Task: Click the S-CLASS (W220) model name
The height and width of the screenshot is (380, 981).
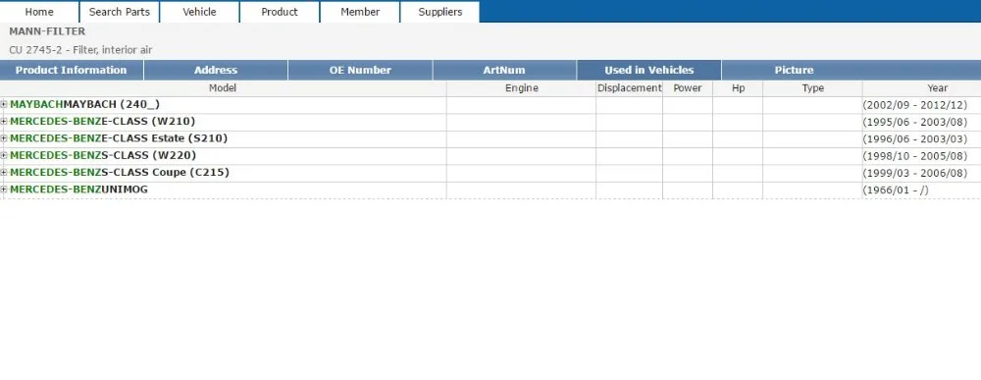Action: coord(103,155)
